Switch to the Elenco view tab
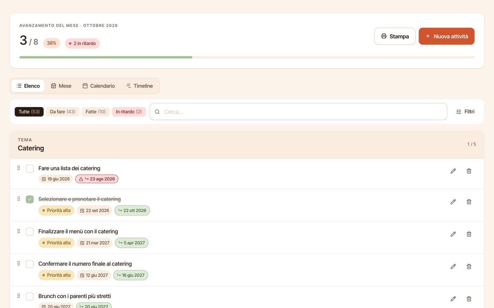The image size is (494, 308). [x=28, y=86]
